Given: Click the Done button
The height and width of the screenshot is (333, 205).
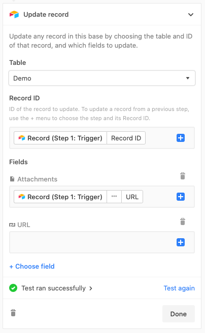Looking at the screenshot, I should 179,314.
